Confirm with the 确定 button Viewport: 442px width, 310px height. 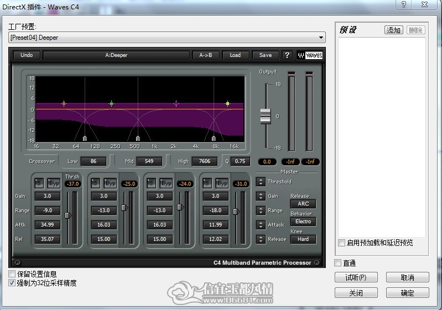pos(407,293)
